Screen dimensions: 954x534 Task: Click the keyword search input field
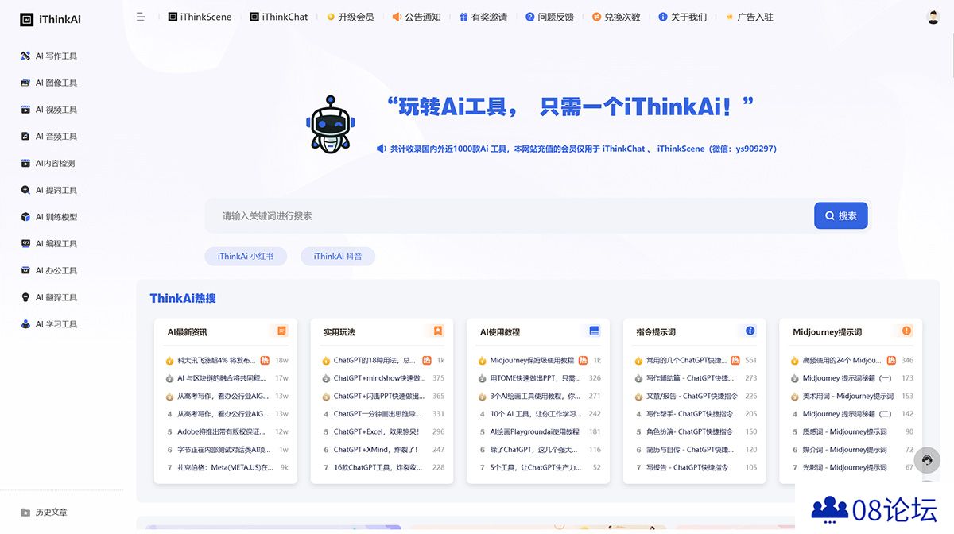click(x=509, y=215)
